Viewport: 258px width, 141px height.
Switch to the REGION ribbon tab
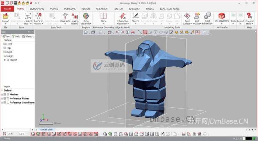pyautogui.click(x=86, y=9)
